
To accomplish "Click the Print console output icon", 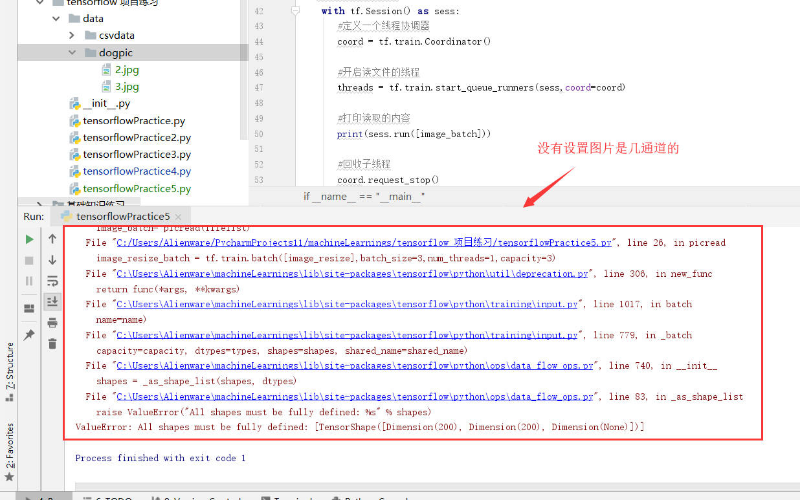I will (52, 323).
